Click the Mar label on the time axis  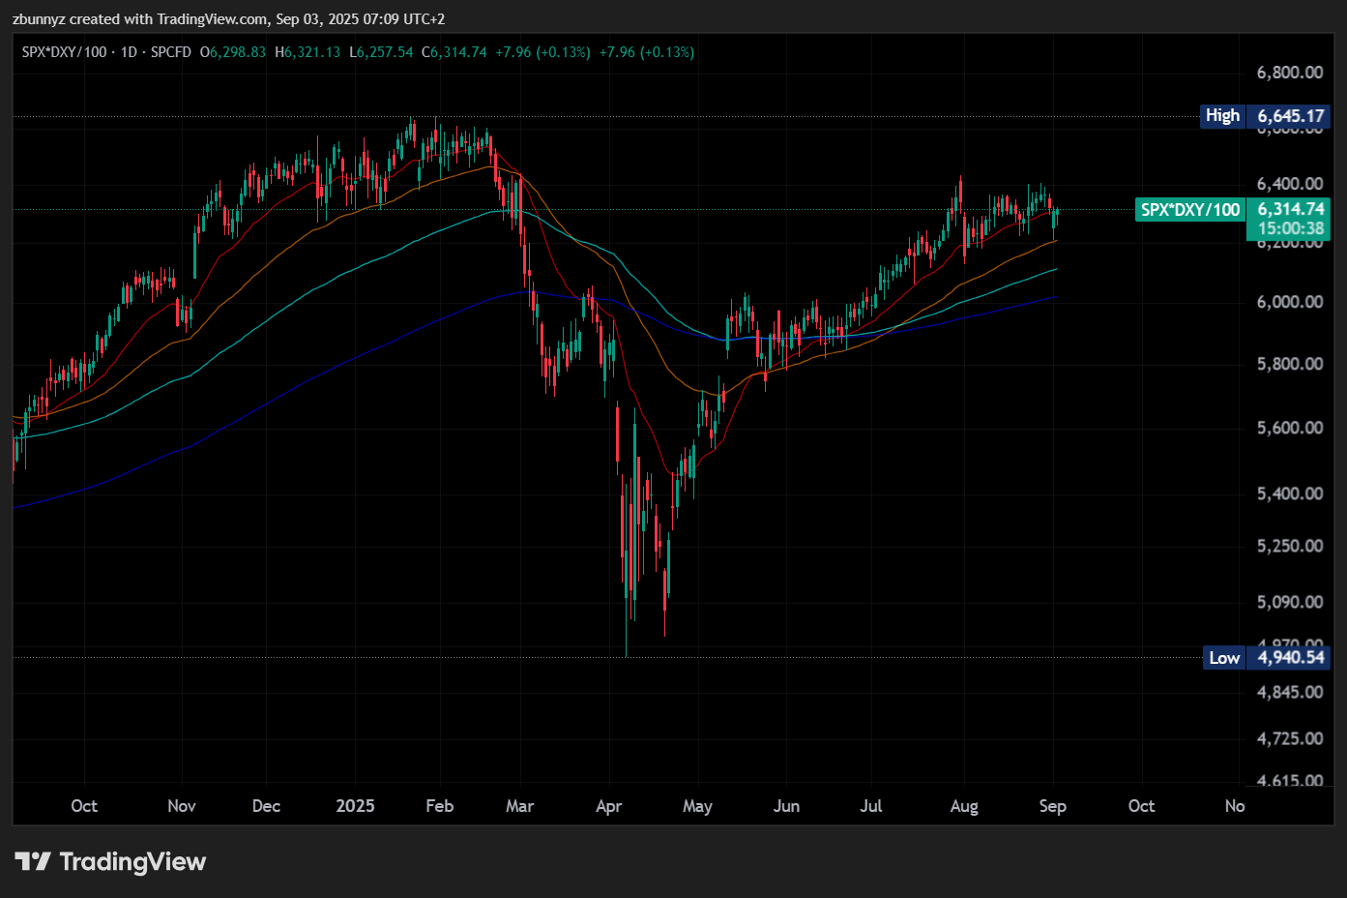[520, 806]
